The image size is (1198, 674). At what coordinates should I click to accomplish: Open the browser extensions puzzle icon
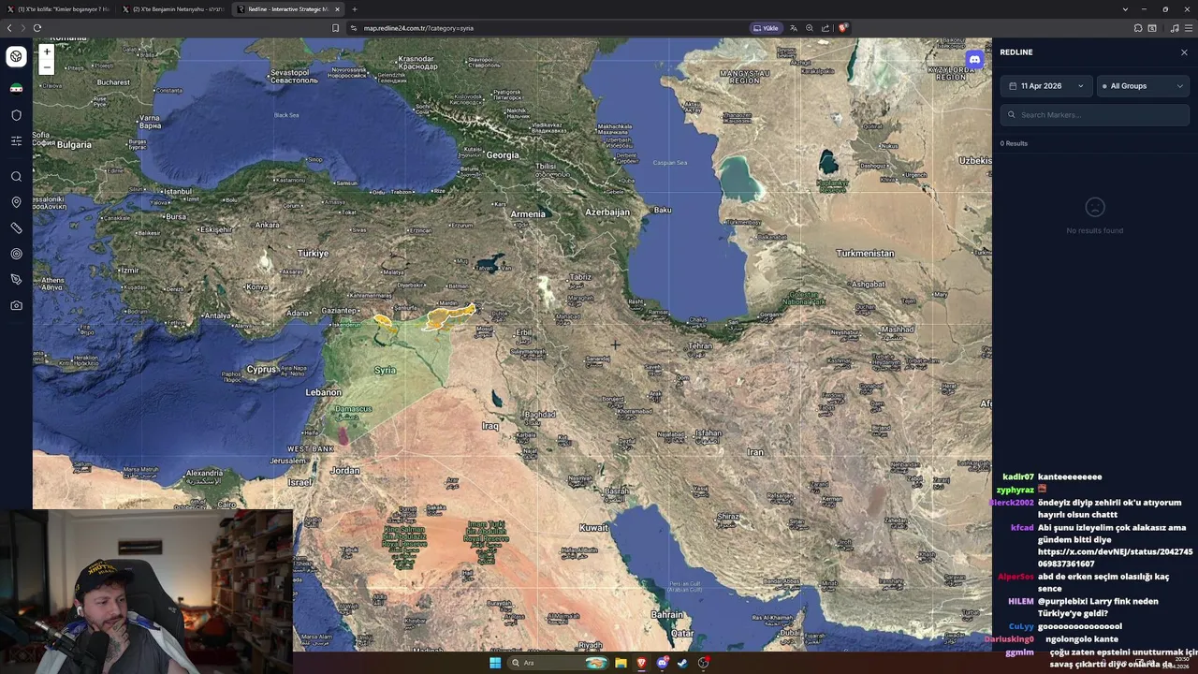tap(1138, 28)
